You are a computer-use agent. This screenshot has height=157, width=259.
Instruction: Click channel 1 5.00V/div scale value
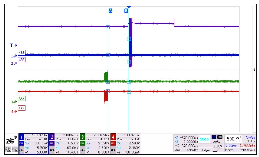click(x=40, y=135)
